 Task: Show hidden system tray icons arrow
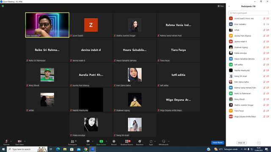click(x=242, y=149)
